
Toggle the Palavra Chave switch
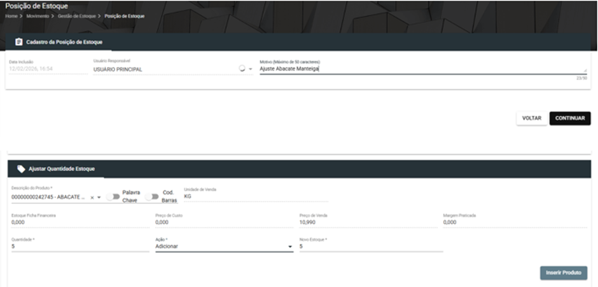click(x=113, y=197)
